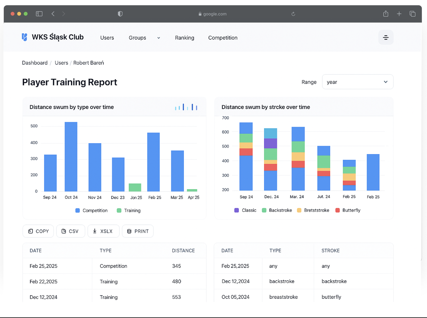
Task: Sort left table by DATE header
Action: click(36, 250)
